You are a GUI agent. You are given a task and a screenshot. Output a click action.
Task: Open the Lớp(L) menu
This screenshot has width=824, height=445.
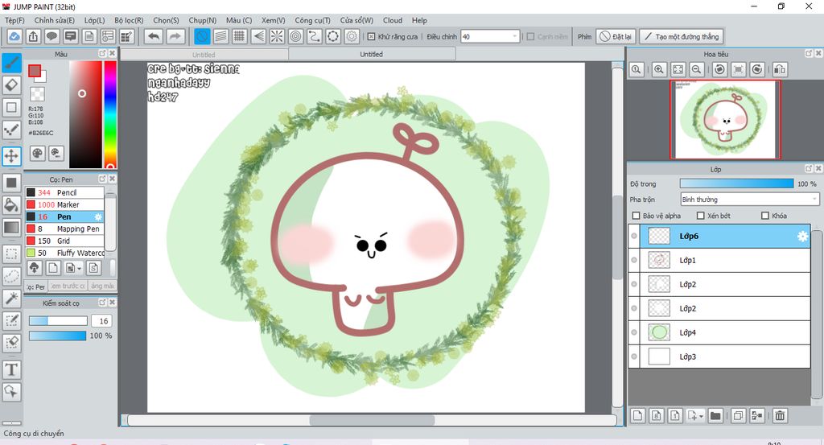[95, 20]
